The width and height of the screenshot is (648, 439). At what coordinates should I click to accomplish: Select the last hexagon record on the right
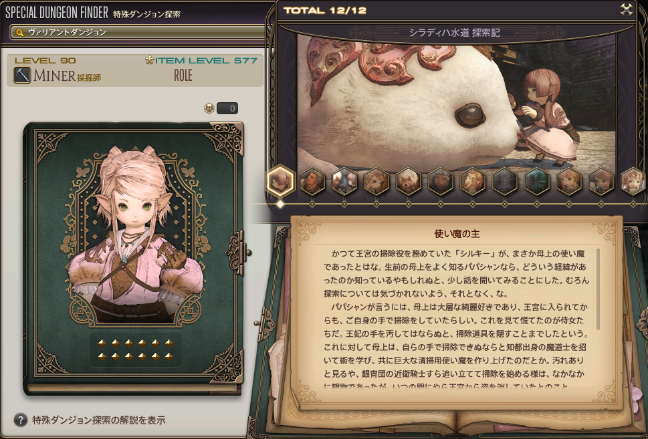[x=633, y=181]
